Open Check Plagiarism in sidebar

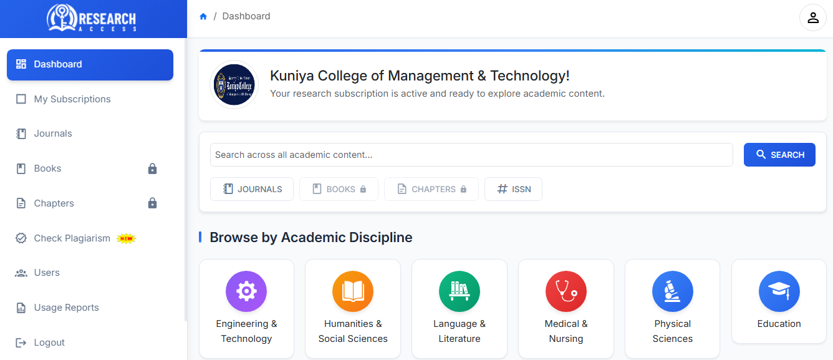(x=72, y=238)
